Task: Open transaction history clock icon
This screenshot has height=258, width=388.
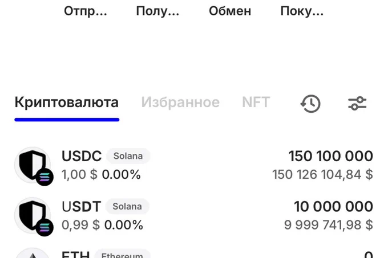Action: pyautogui.click(x=310, y=104)
